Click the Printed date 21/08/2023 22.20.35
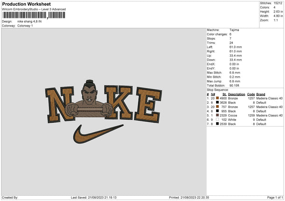285x201 pixels. [x=195, y=198]
